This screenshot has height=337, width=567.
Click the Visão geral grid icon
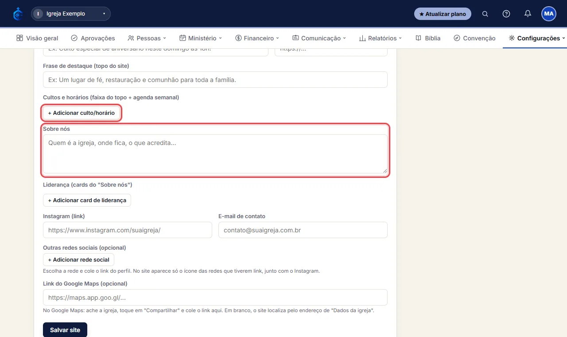tap(19, 38)
